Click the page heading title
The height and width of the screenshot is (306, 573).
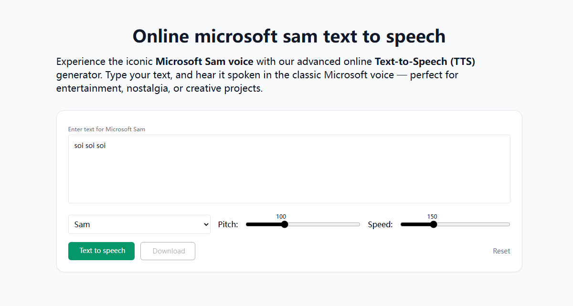(289, 36)
